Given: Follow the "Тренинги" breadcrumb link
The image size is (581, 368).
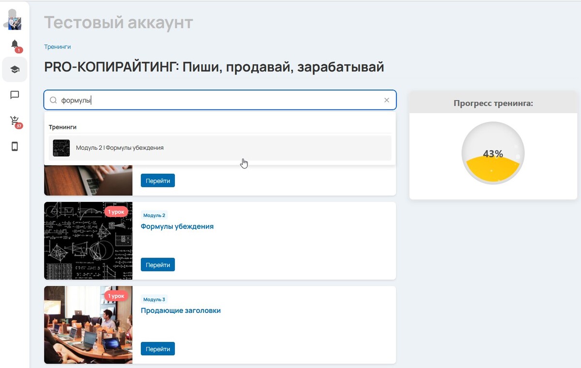Looking at the screenshot, I should click(x=57, y=47).
